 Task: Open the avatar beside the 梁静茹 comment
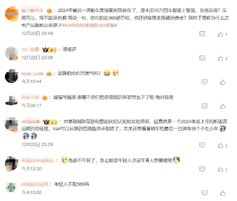(12, 76)
